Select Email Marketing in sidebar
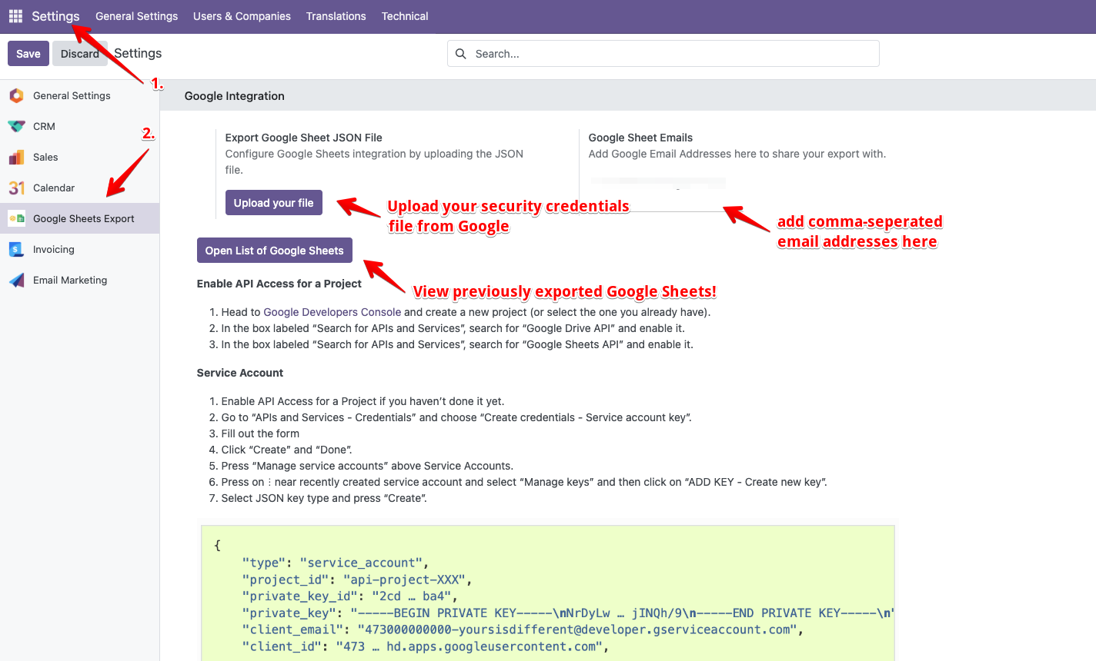Screen dimensions: 1096x661 tap(80, 280)
